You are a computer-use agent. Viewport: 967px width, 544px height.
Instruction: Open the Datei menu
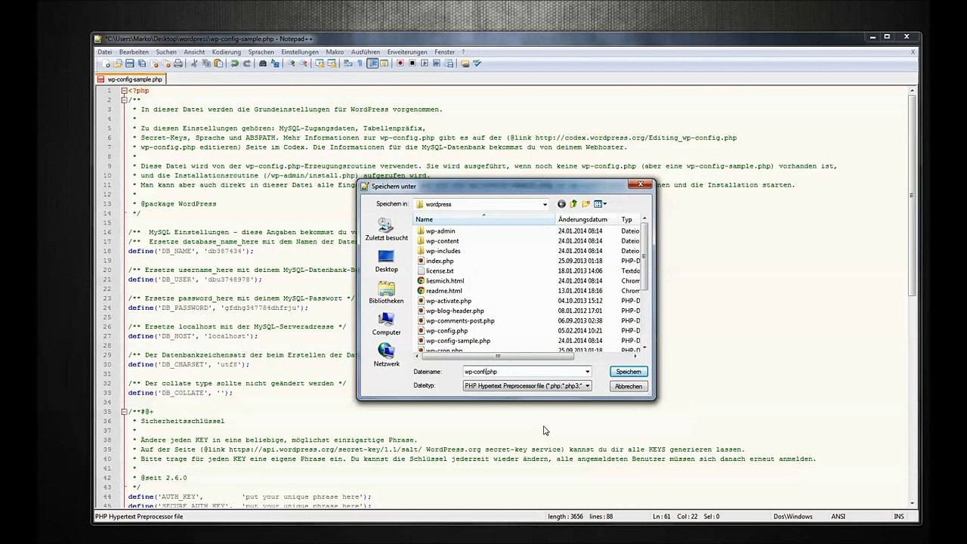point(104,52)
